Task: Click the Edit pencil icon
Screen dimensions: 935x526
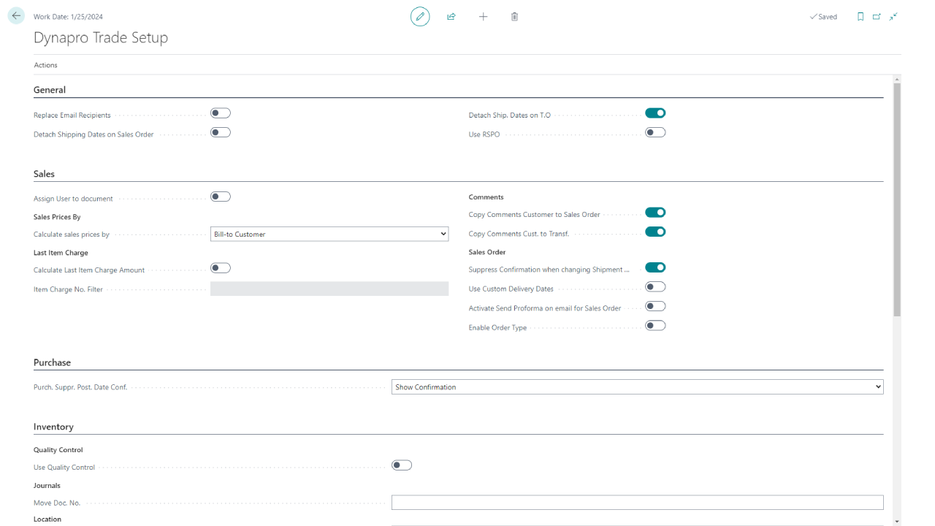Action: tap(420, 16)
